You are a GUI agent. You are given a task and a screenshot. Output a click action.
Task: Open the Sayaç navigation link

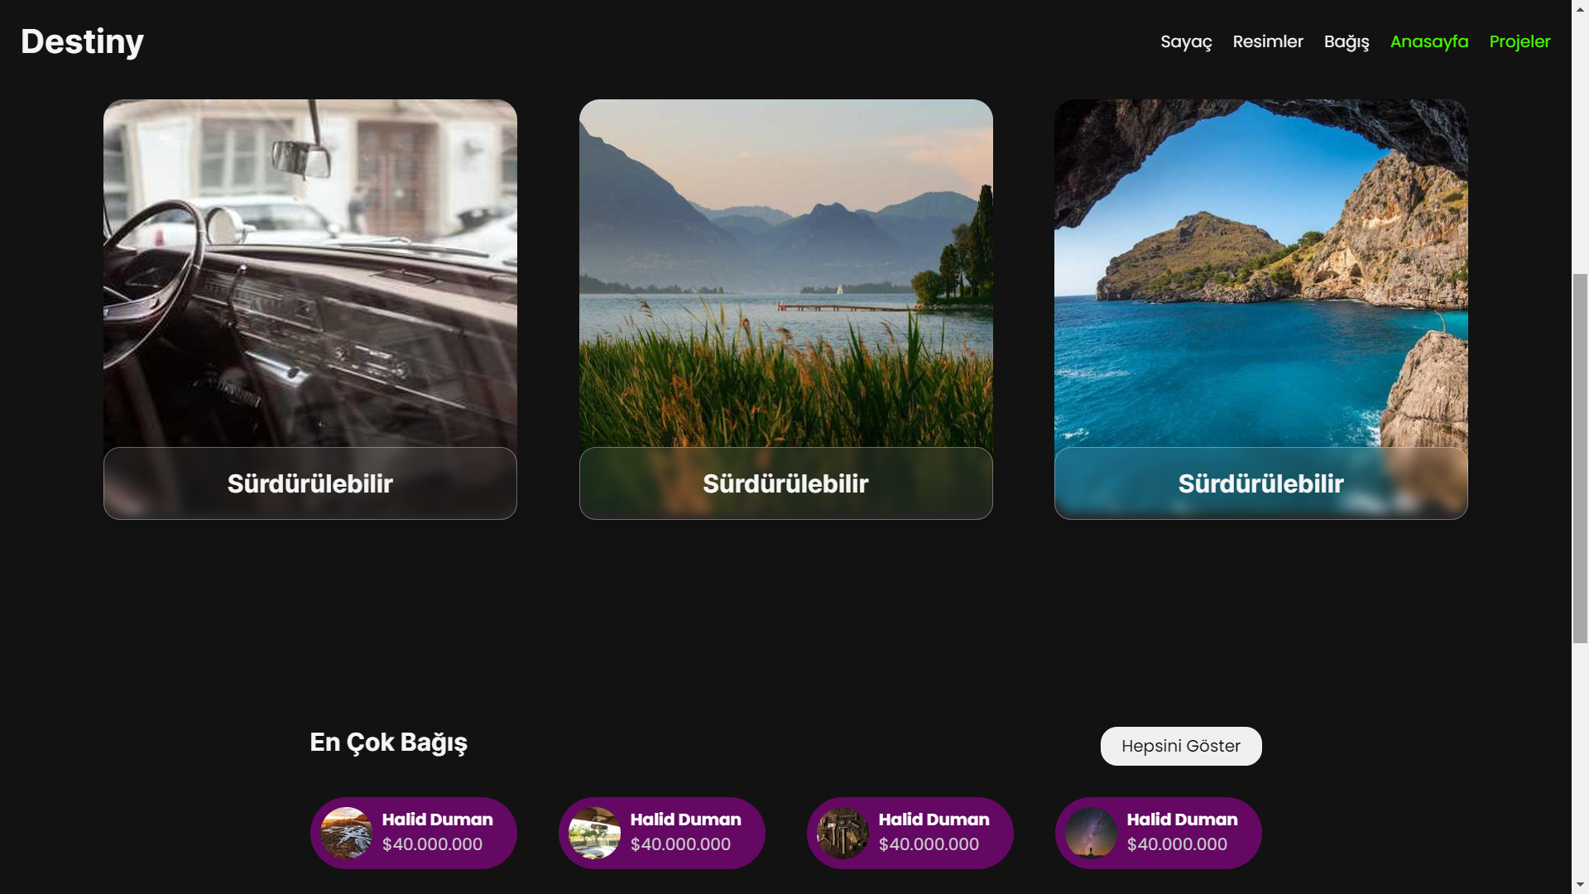coord(1185,41)
